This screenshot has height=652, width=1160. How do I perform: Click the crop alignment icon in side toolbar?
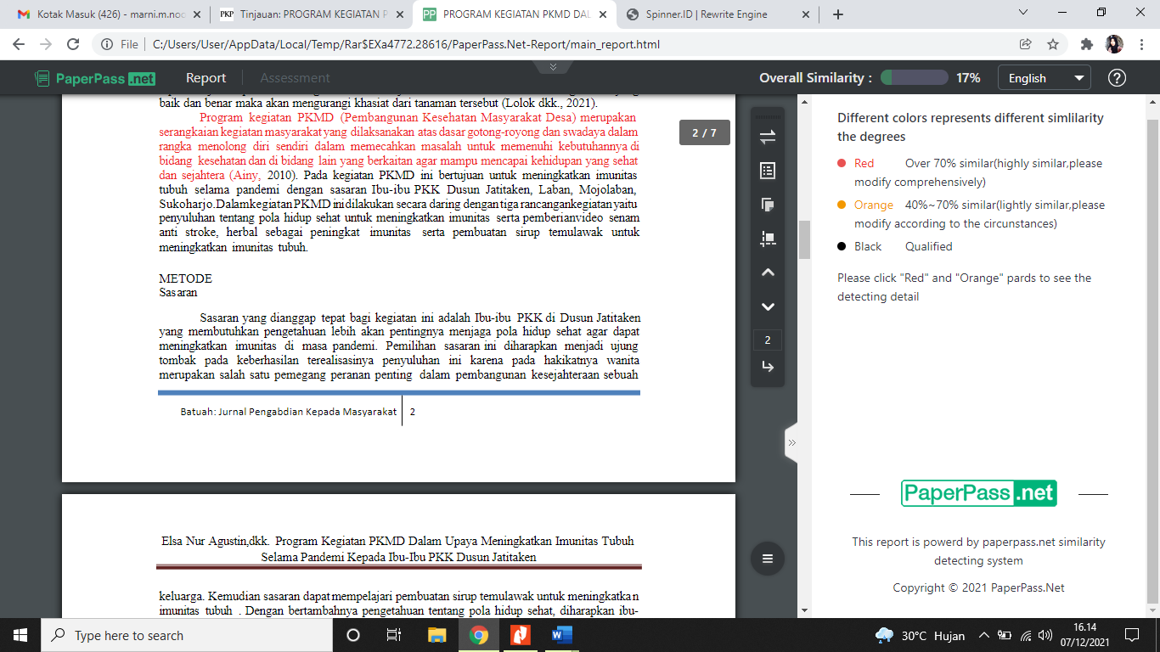[768, 239]
